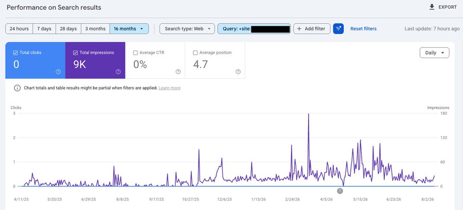
Task: Click the Add filter button
Action: tap(312, 29)
